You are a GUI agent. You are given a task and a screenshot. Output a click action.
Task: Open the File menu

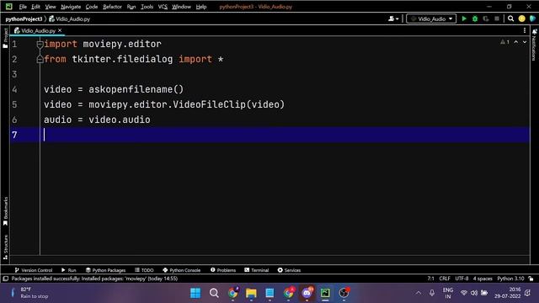[x=23, y=7]
